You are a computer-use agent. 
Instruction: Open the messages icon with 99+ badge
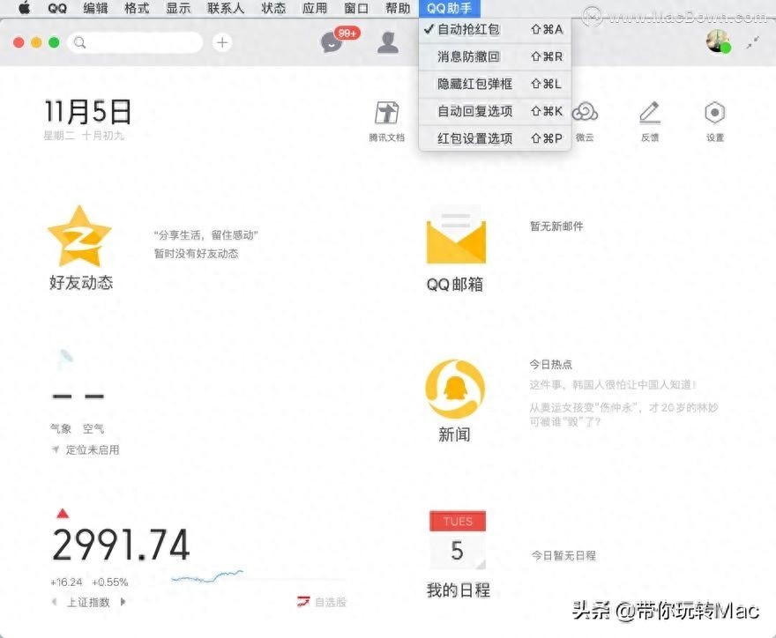pos(332,41)
